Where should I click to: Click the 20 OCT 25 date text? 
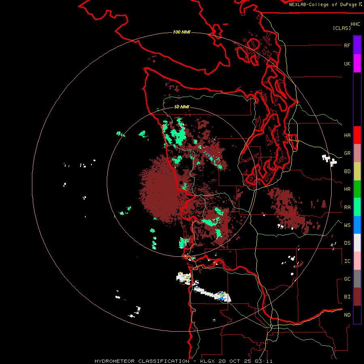coord(235,361)
